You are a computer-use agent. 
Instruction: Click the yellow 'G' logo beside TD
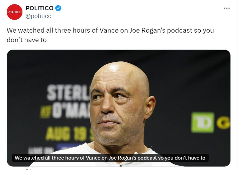[x=223, y=123]
